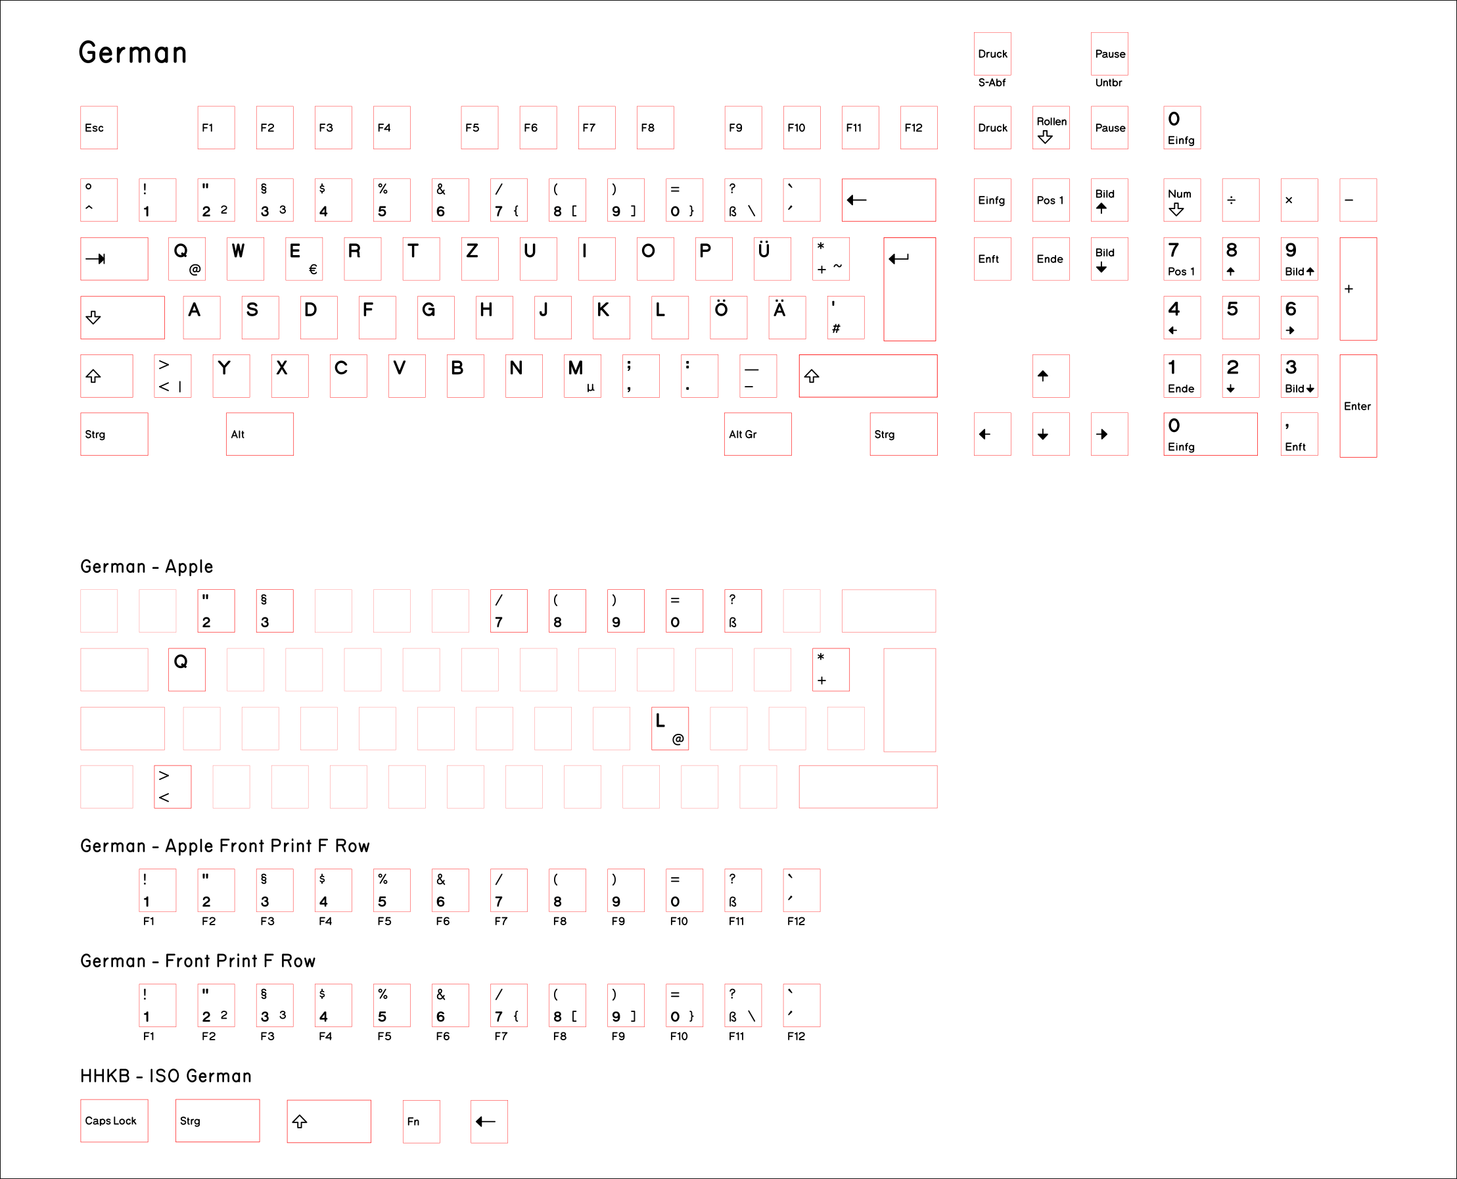
Task: Click the numpad Enter key
Action: tap(1357, 406)
